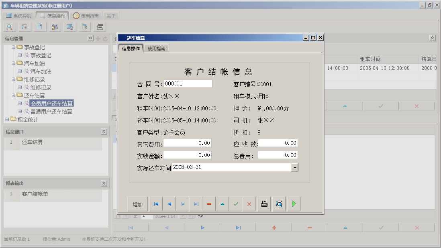Open the report list toolbar icon
The width and height of the screenshot is (441, 248).
tap(25, 26)
